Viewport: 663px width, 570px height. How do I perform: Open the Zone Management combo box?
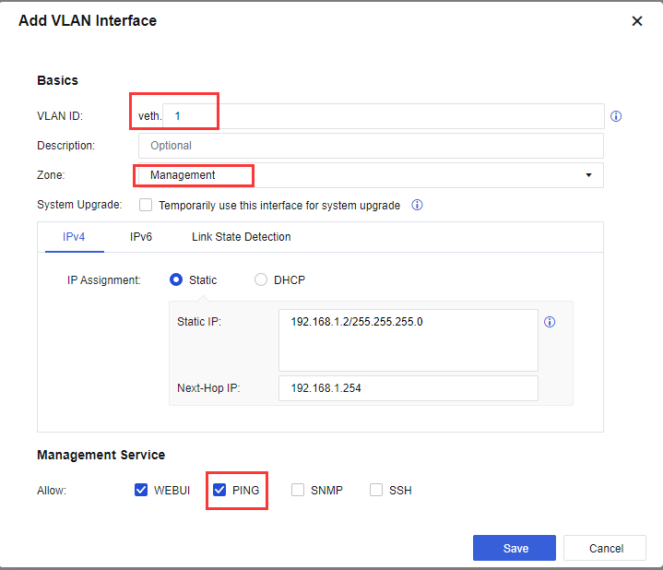tap(369, 175)
